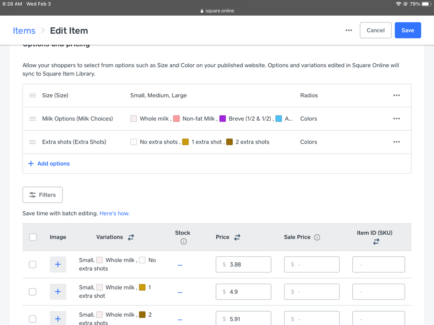
Task: Go back to Items breadcrumb
Action: point(24,30)
